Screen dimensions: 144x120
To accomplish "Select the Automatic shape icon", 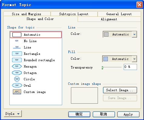I will [17, 35].
